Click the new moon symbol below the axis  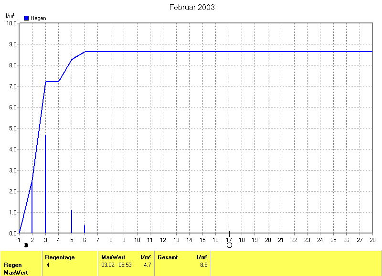coord(26,245)
